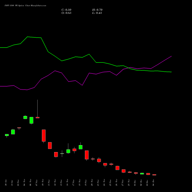
Task: Click the low value "L: 0.45"
Action: [x=97, y=13]
